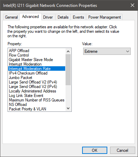This screenshot has height=157, width=138.
Task: Choose the Packet Priority & VLAN property
Action: click(x=37, y=109)
